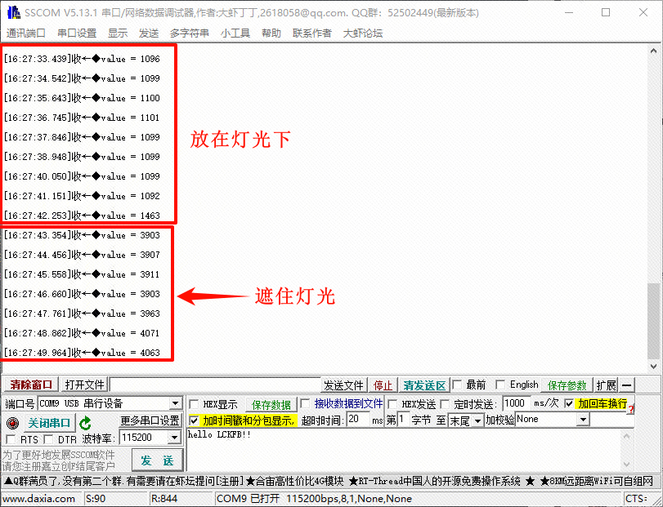Screen dimensions: 663x507
Task: Enable the 定时发送 checkbox
Action: [x=444, y=404]
